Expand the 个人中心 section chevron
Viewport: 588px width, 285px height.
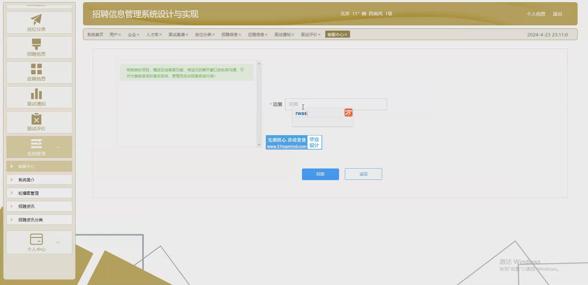click(58, 242)
